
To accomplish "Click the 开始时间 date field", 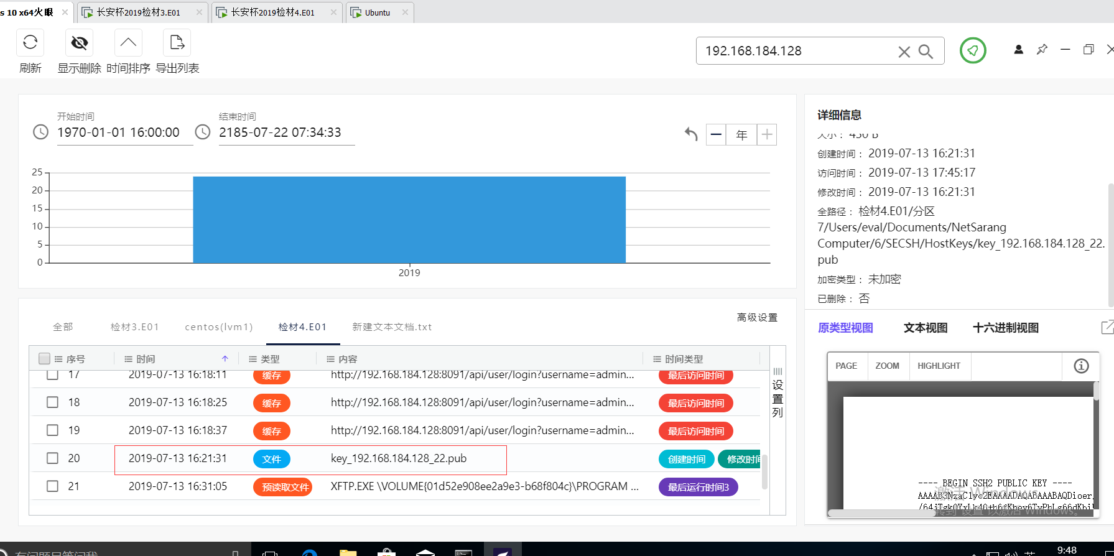I will (x=124, y=132).
